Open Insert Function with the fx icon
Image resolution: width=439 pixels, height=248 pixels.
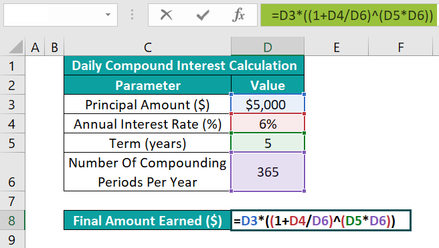[x=238, y=15]
